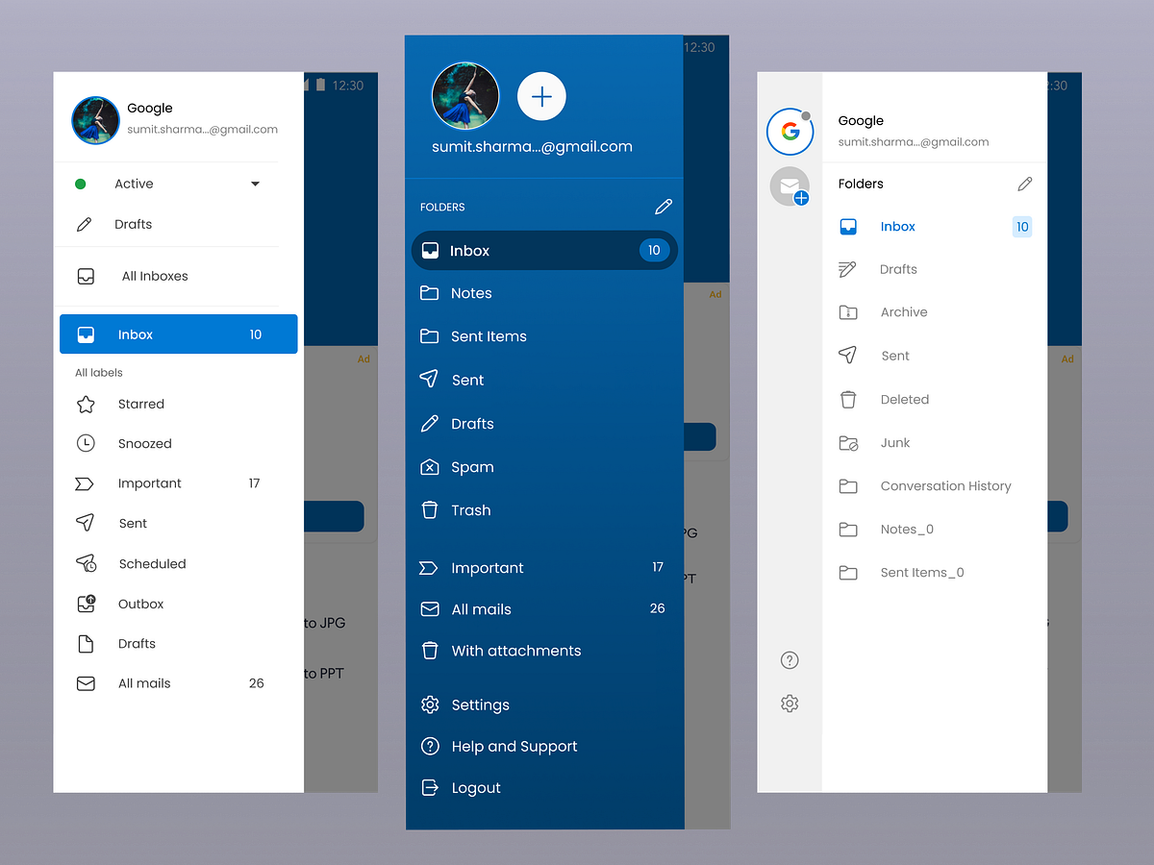The width and height of the screenshot is (1154, 865).
Task: Expand the Active status dropdown
Action: [255, 183]
